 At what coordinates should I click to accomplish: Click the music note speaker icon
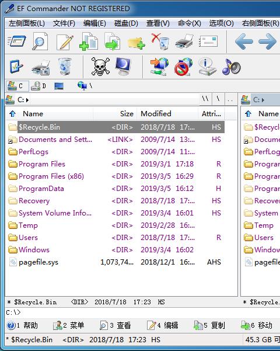click(x=232, y=67)
